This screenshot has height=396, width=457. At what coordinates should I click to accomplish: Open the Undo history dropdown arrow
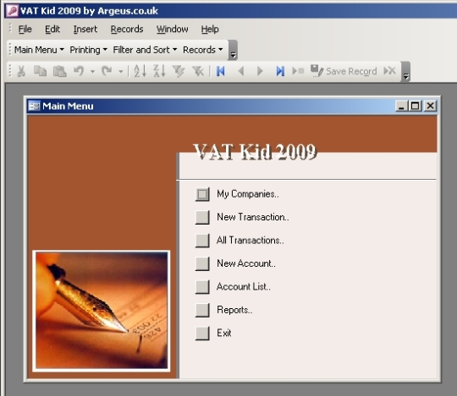click(x=92, y=71)
